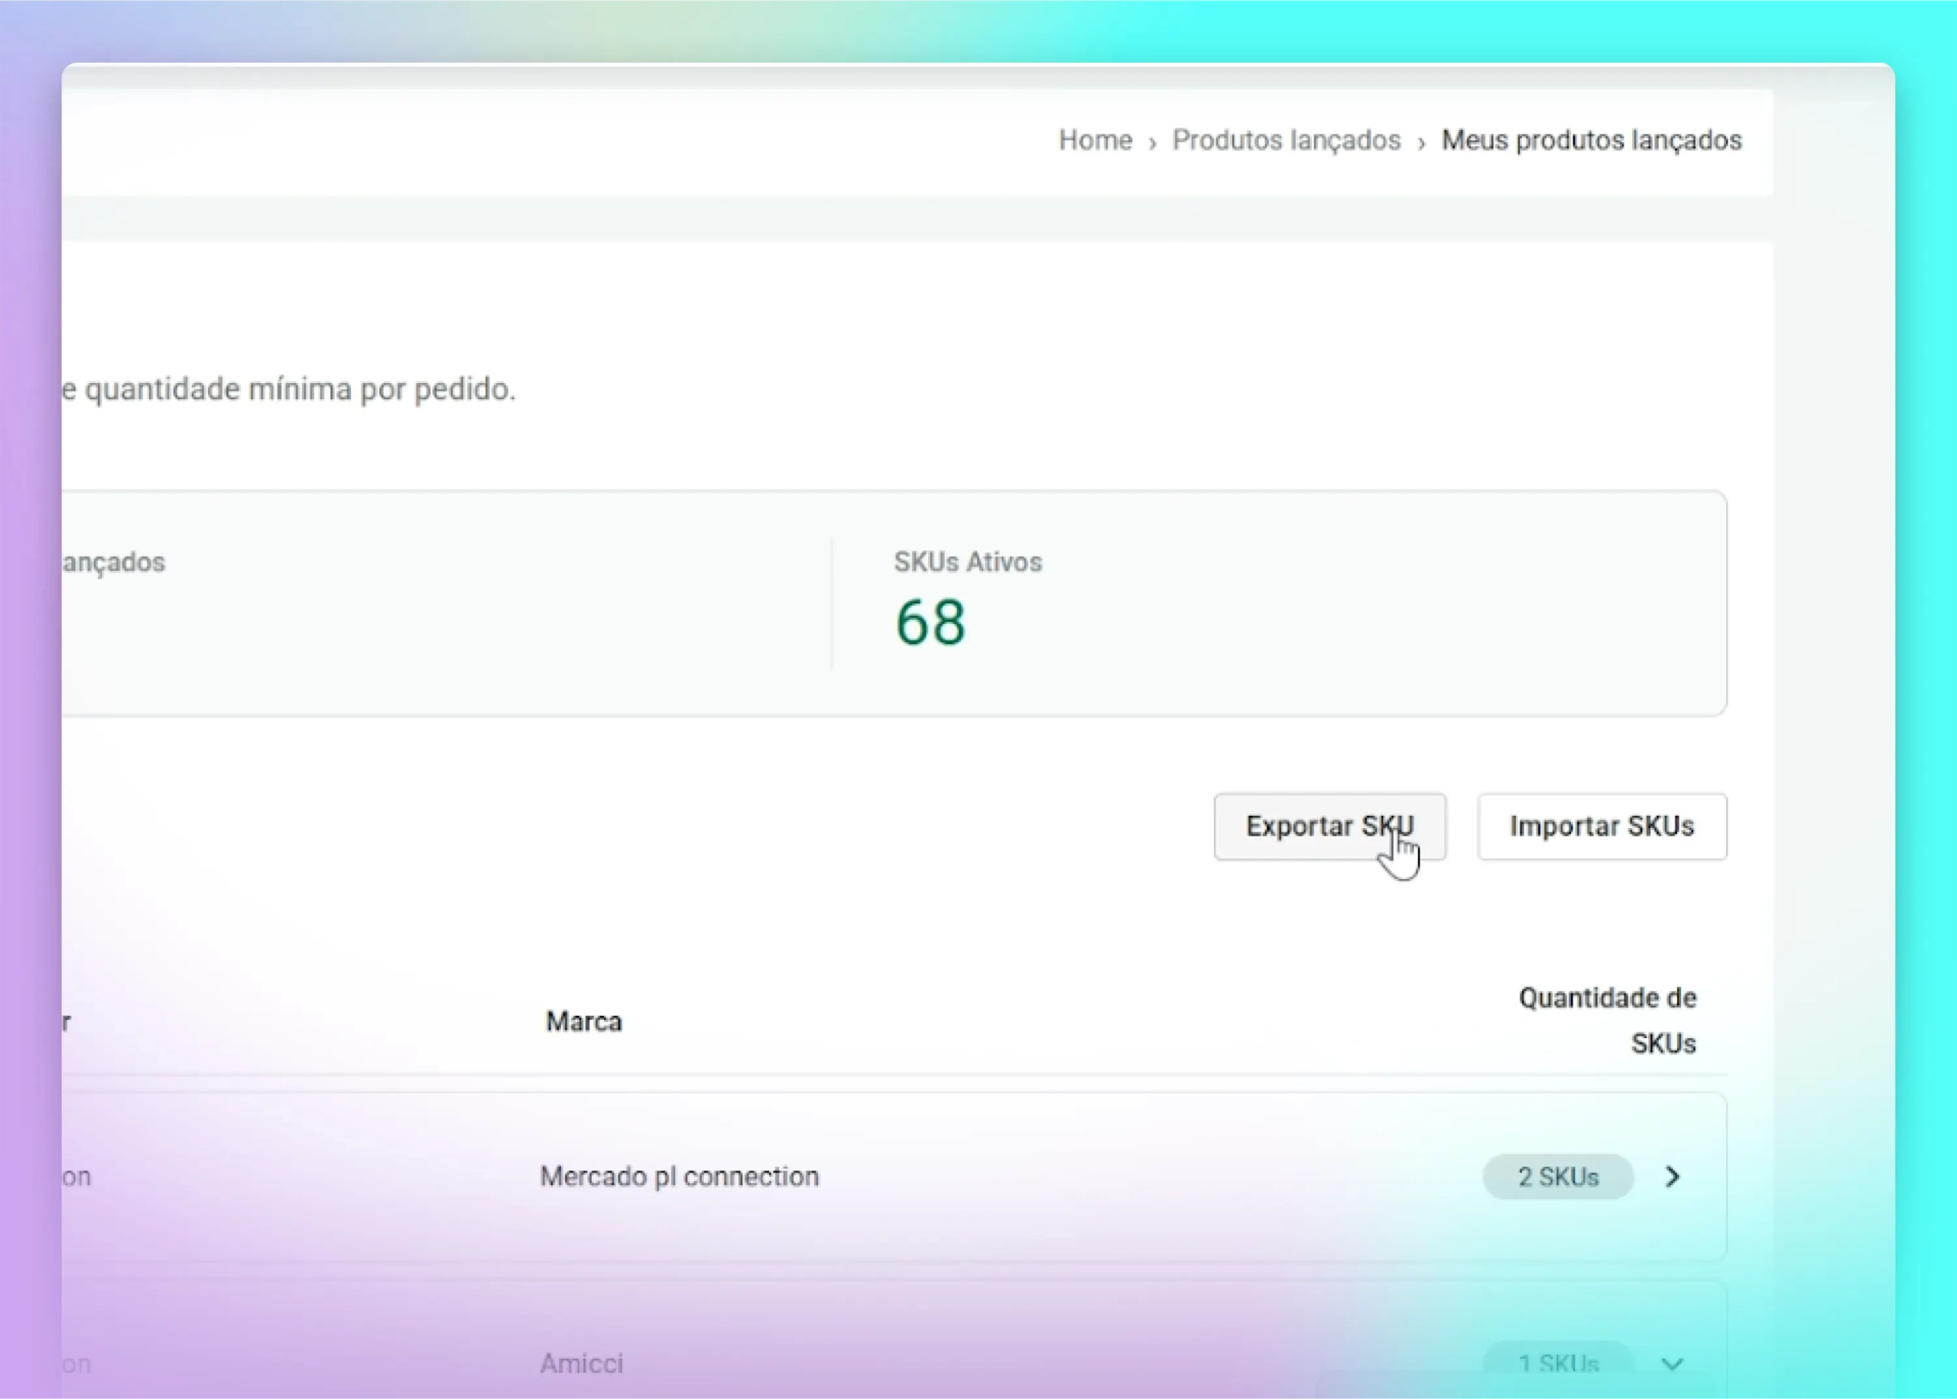1957x1399 pixels.
Task: Click the Marca column header
Action: click(x=583, y=1021)
